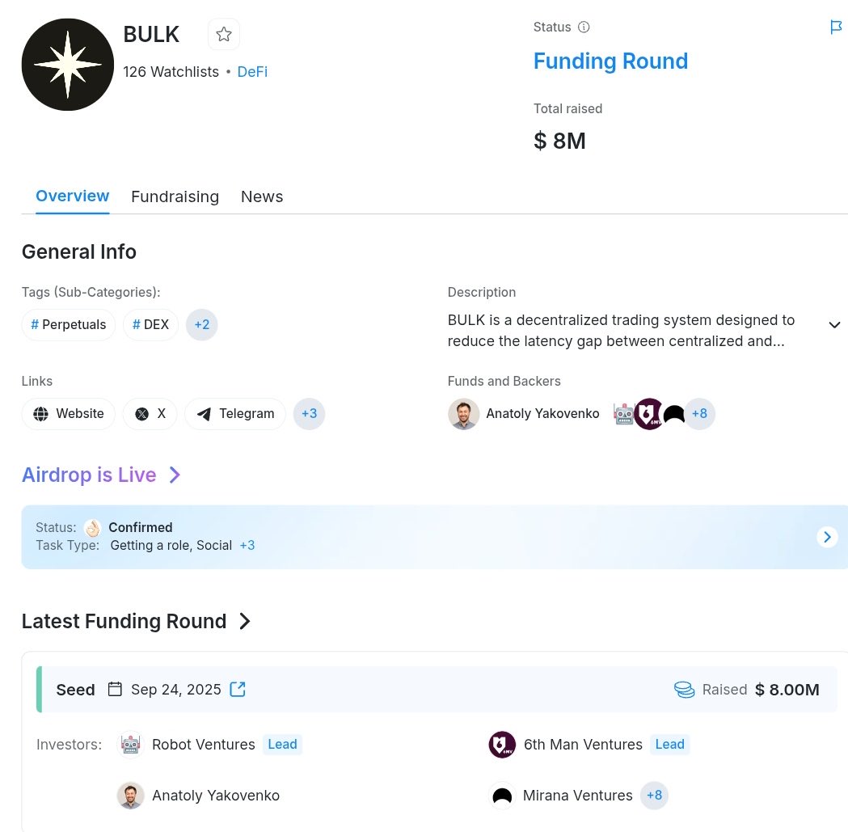Open the Website link

tap(68, 414)
